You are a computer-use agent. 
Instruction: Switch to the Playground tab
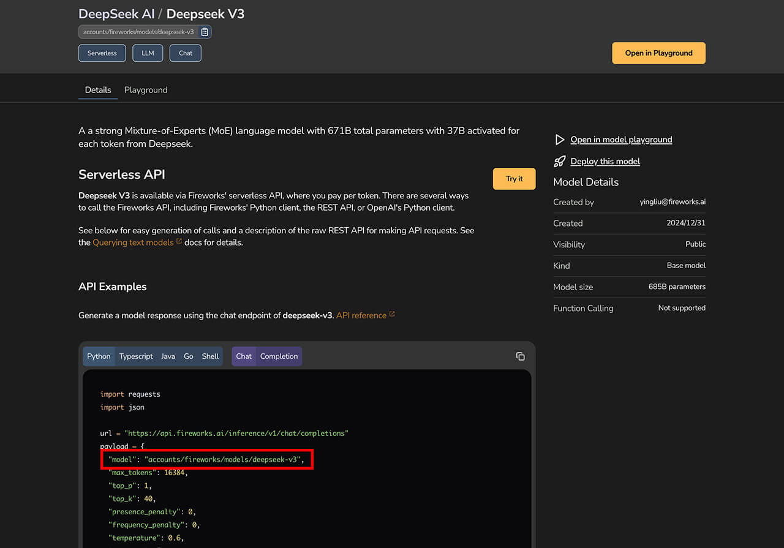tap(146, 90)
